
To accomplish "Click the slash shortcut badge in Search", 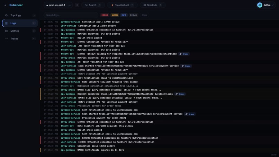I will (99, 5).
